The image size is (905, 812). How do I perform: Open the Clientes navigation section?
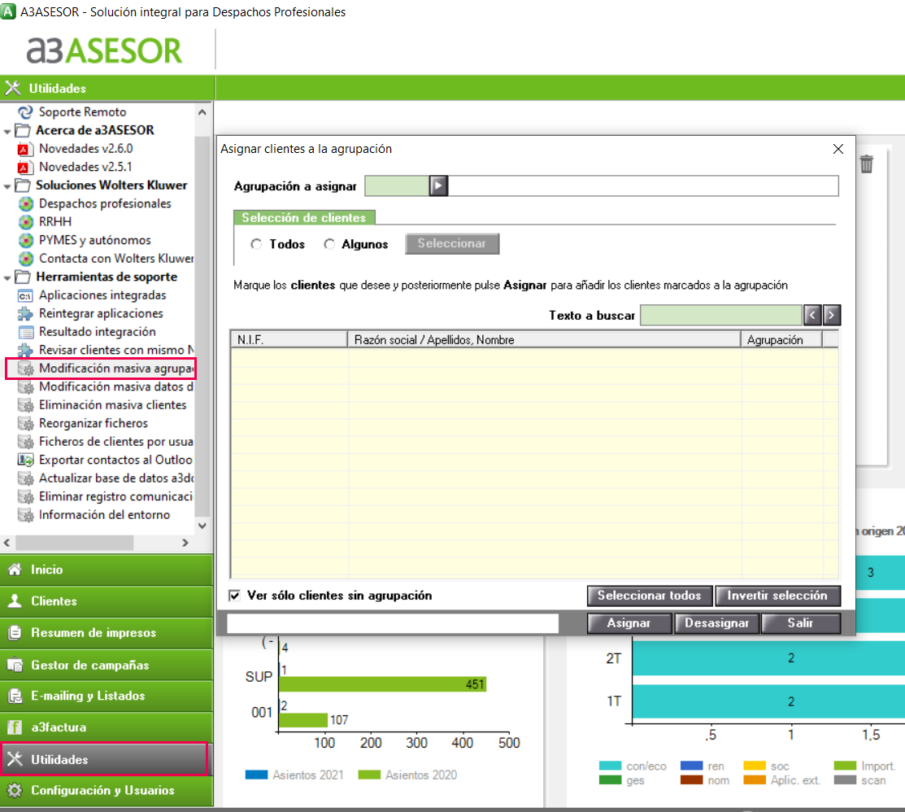tap(107, 601)
